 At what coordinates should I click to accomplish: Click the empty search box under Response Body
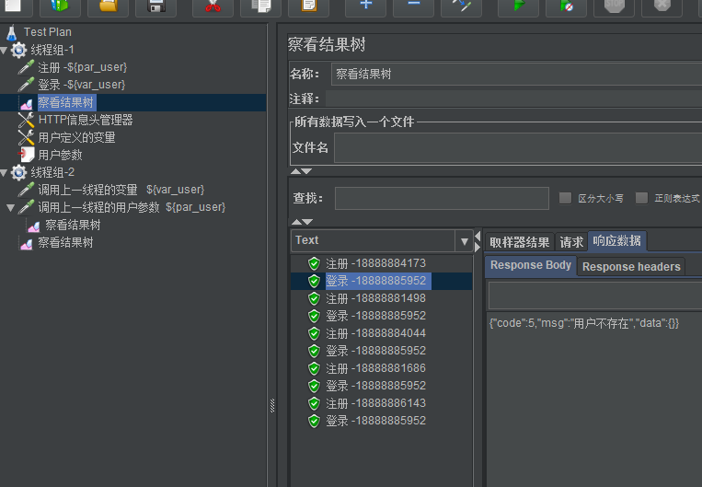[595, 296]
